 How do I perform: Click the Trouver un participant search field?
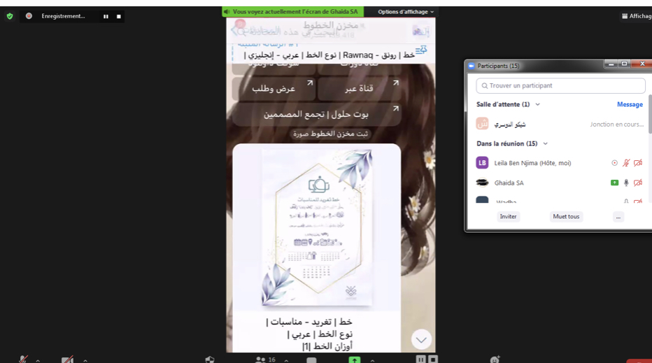560,85
